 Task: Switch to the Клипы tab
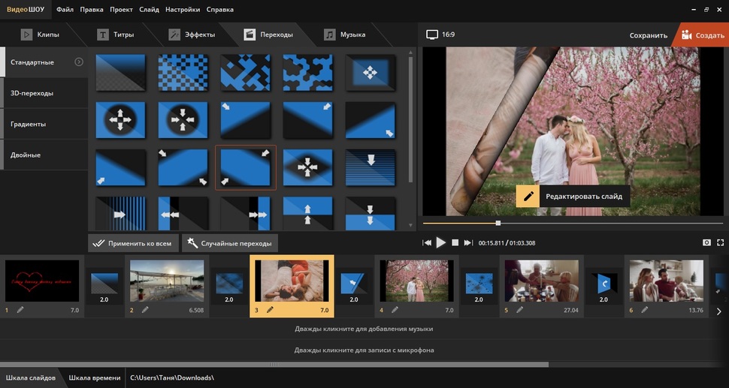(x=40, y=35)
